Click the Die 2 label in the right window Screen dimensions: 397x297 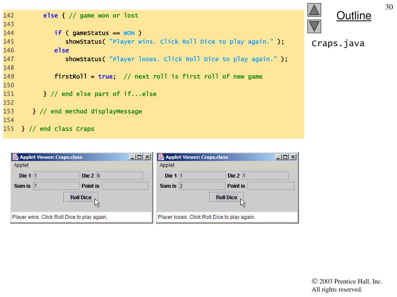(233, 176)
